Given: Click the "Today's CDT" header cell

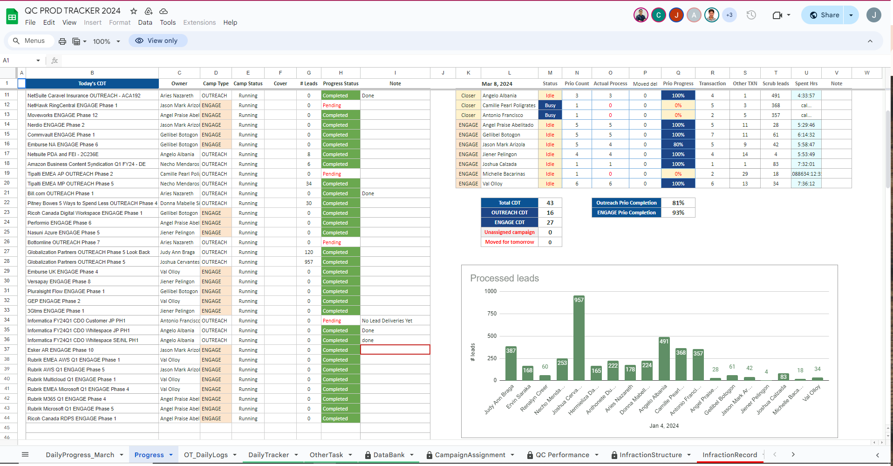Looking at the screenshot, I should [92, 84].
